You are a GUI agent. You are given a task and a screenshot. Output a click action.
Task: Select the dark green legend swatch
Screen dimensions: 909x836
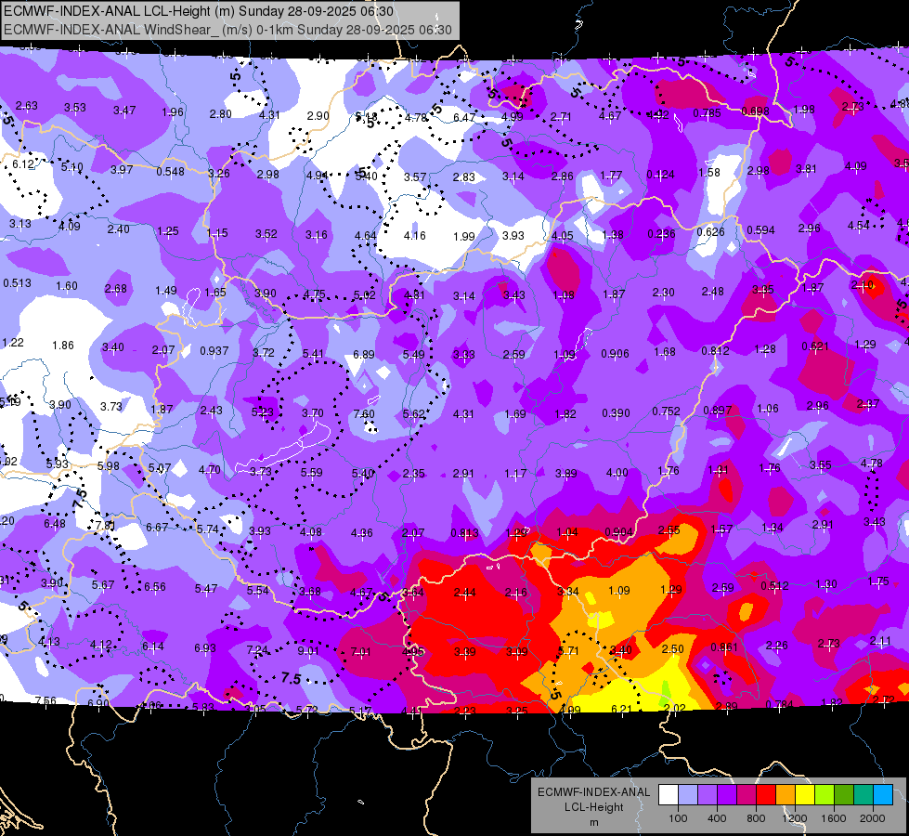click(x=844, y=795)
